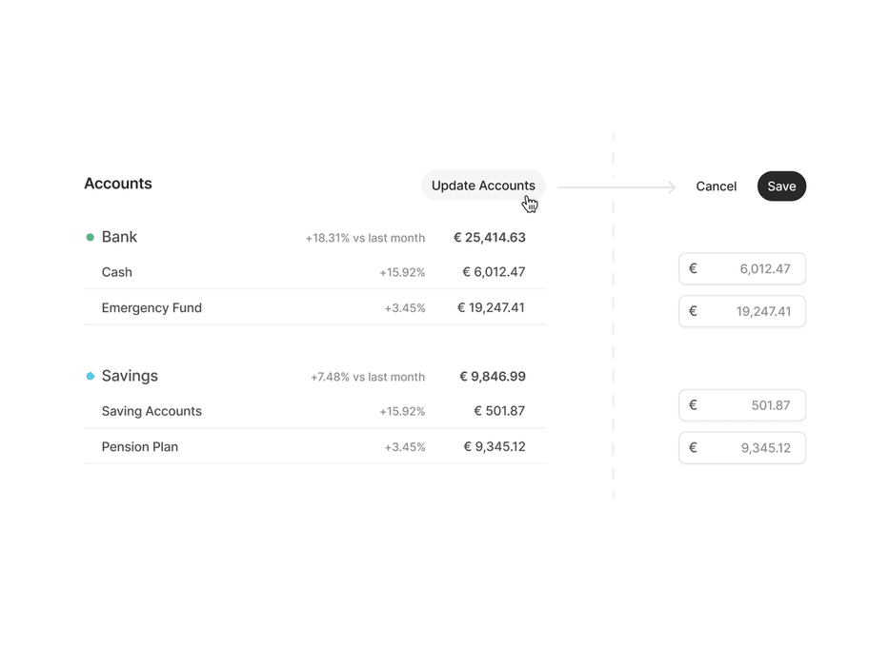Screen dimensions: 889x666
Task: Click the euro symbol in the 9,345.12 field
Action: [693, 448]
